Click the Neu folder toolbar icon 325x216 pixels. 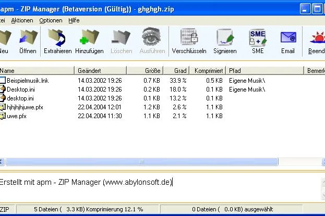[x=5, y=37]
